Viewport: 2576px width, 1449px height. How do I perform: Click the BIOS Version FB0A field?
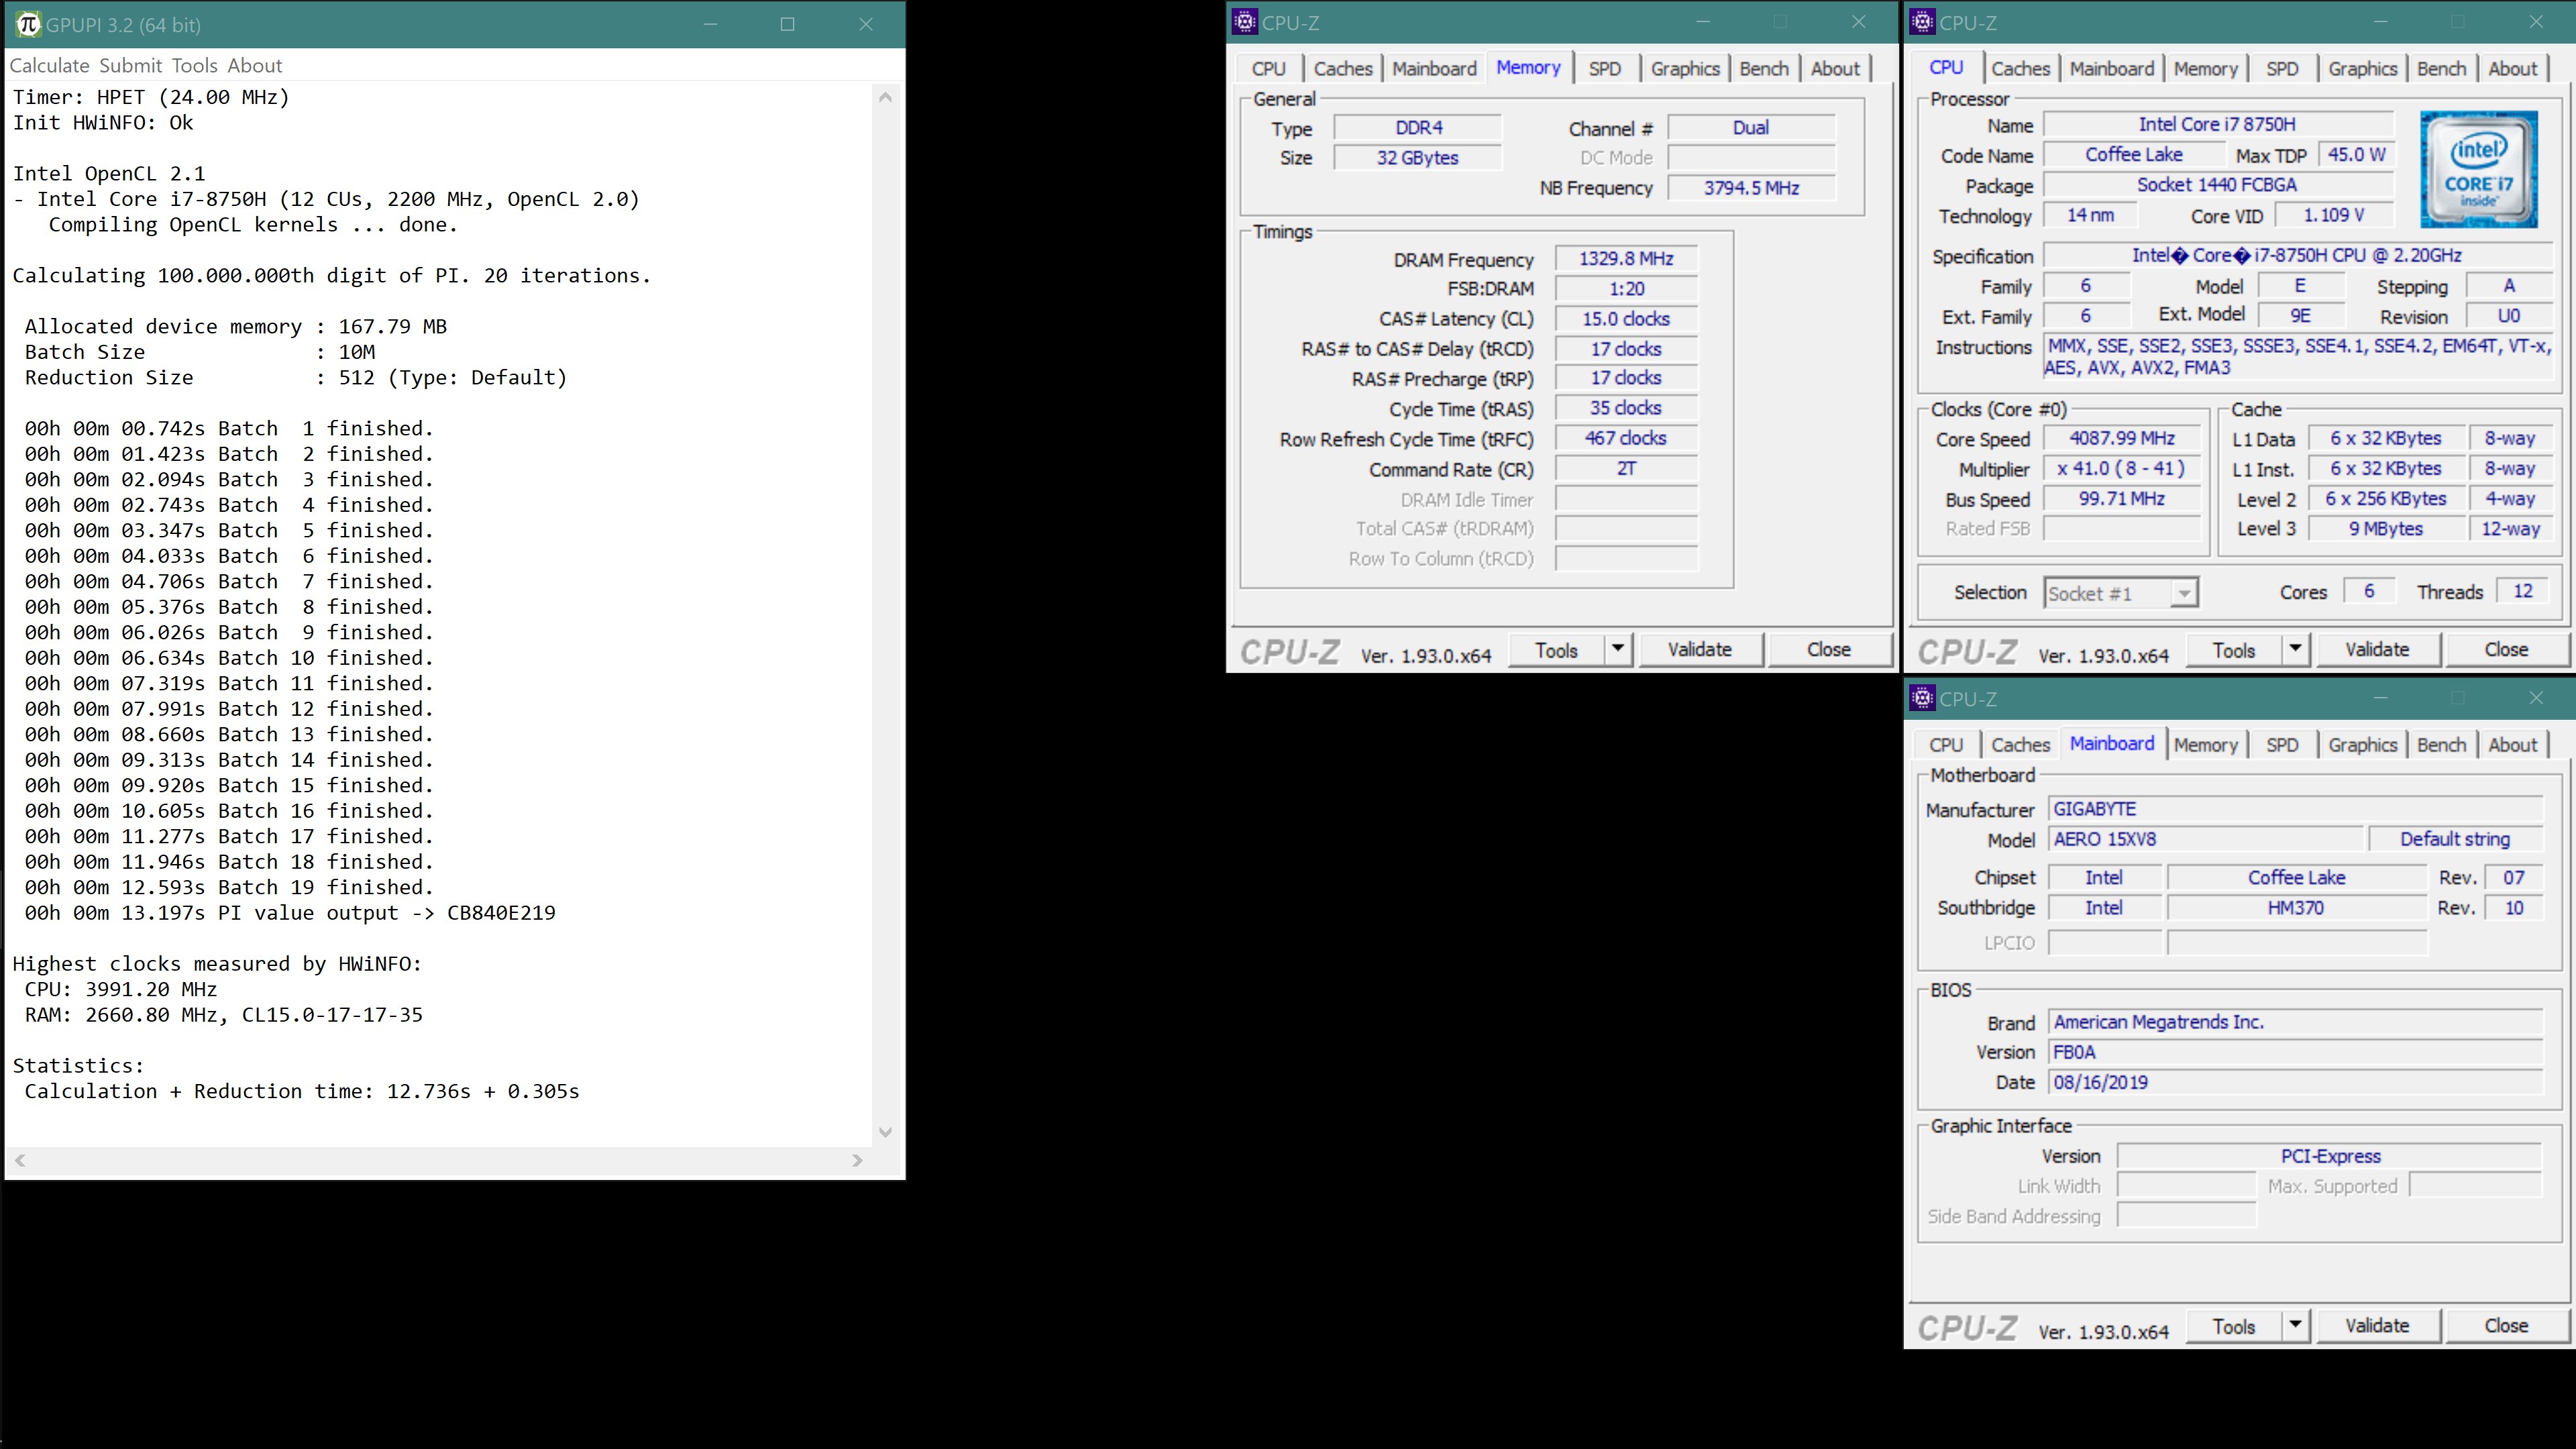(2296, 1052)
